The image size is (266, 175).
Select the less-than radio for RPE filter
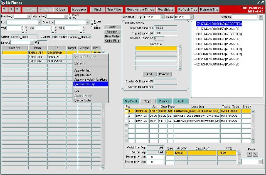point(81,30)
